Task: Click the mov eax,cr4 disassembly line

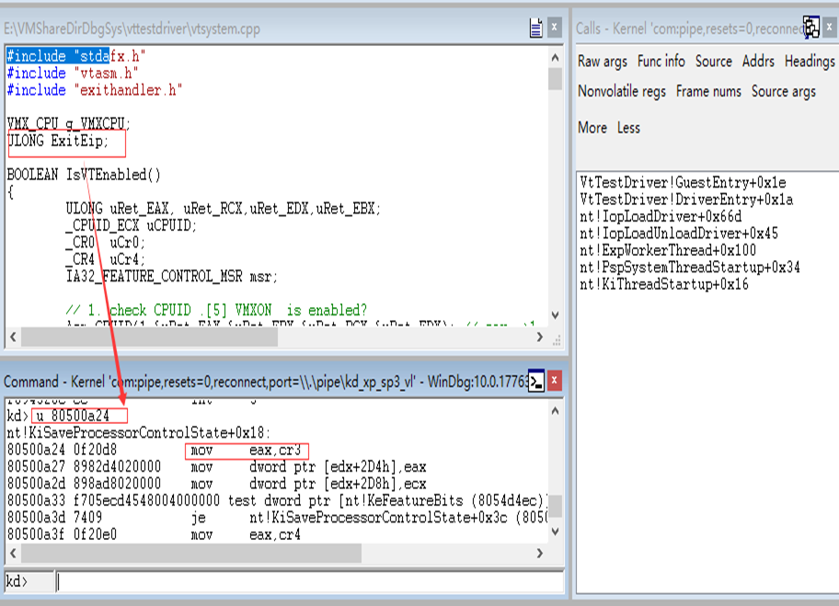Action: [x=155, y=534]
